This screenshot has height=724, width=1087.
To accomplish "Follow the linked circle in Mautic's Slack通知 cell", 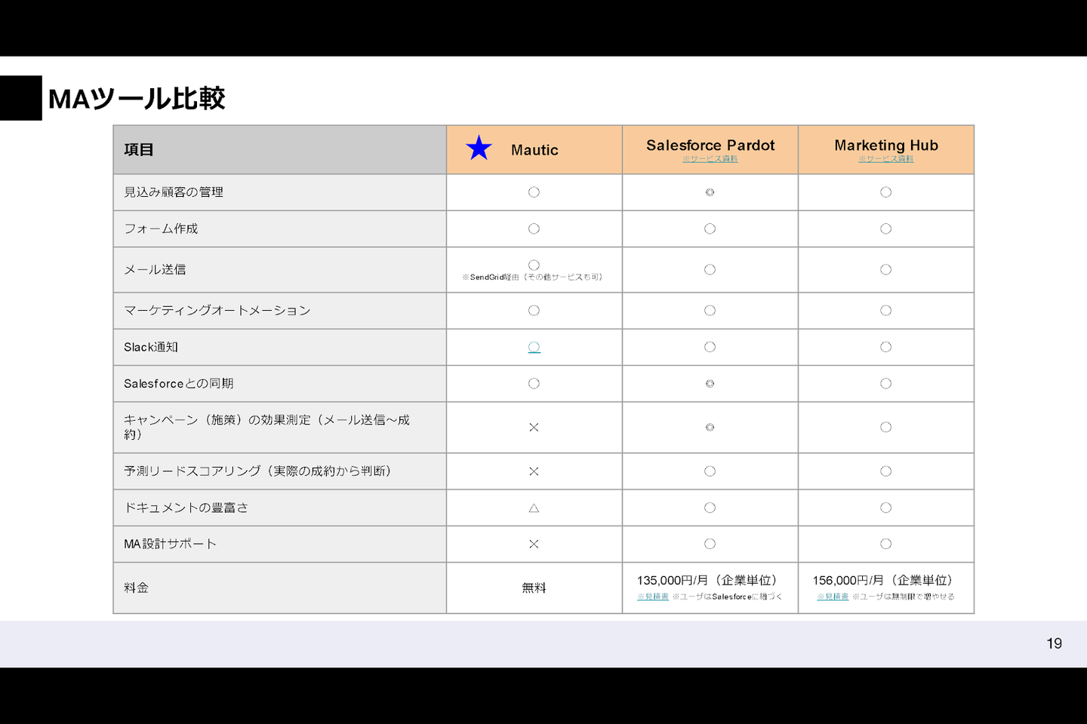I will [534, 347].
